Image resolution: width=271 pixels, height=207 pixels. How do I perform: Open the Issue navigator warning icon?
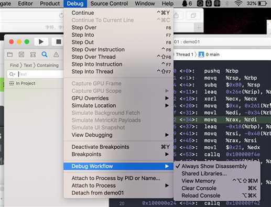(x=56, y=55)
